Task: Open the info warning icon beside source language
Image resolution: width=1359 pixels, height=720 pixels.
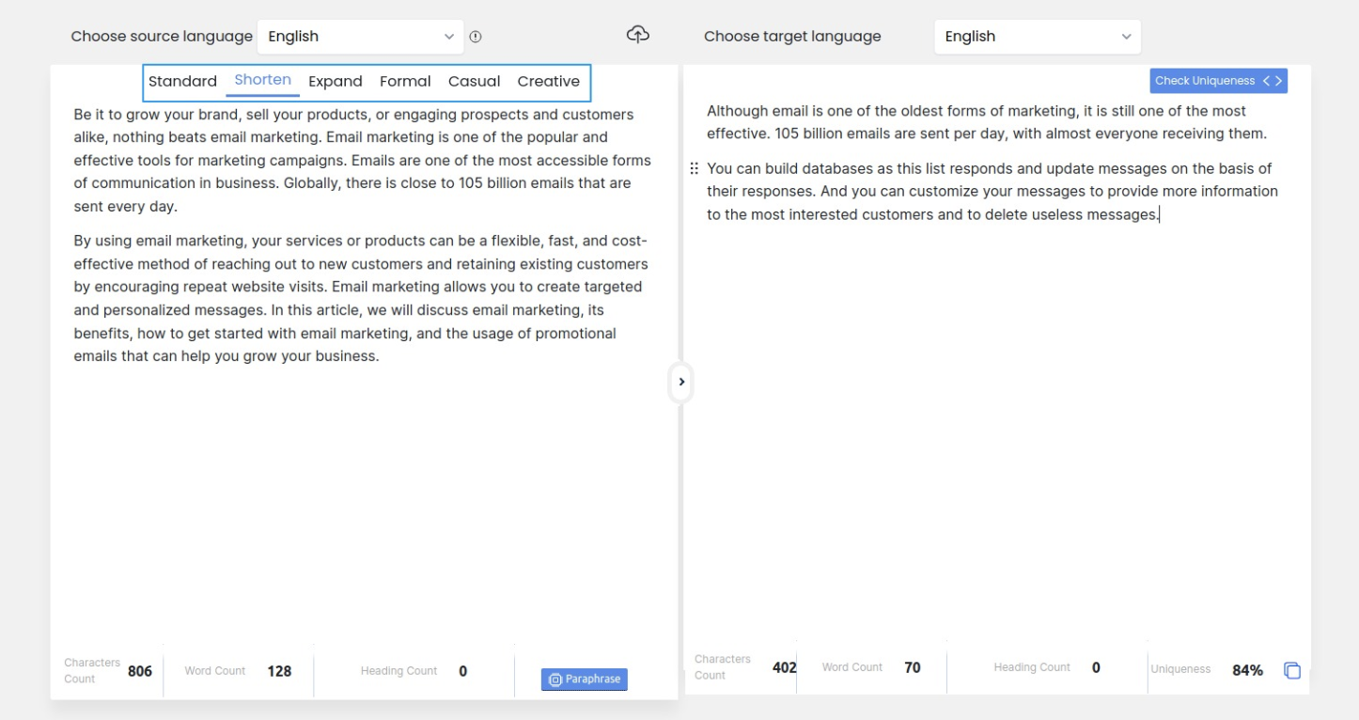Action: [x=477, y=36]
